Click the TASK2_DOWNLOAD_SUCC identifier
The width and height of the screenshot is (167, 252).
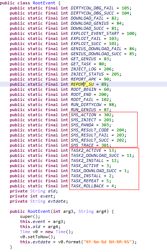pyautogui.click(x=95, y=156)
